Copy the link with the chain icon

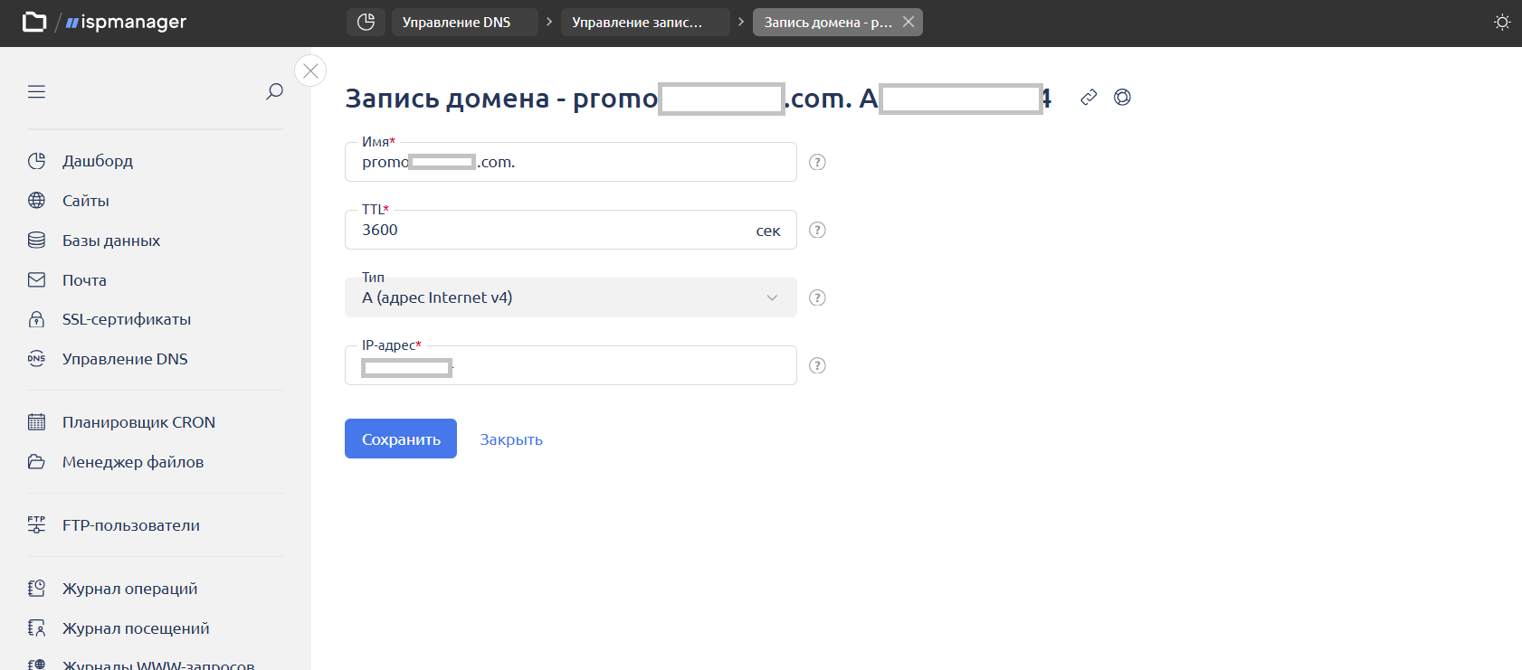tap(1089, 98)
